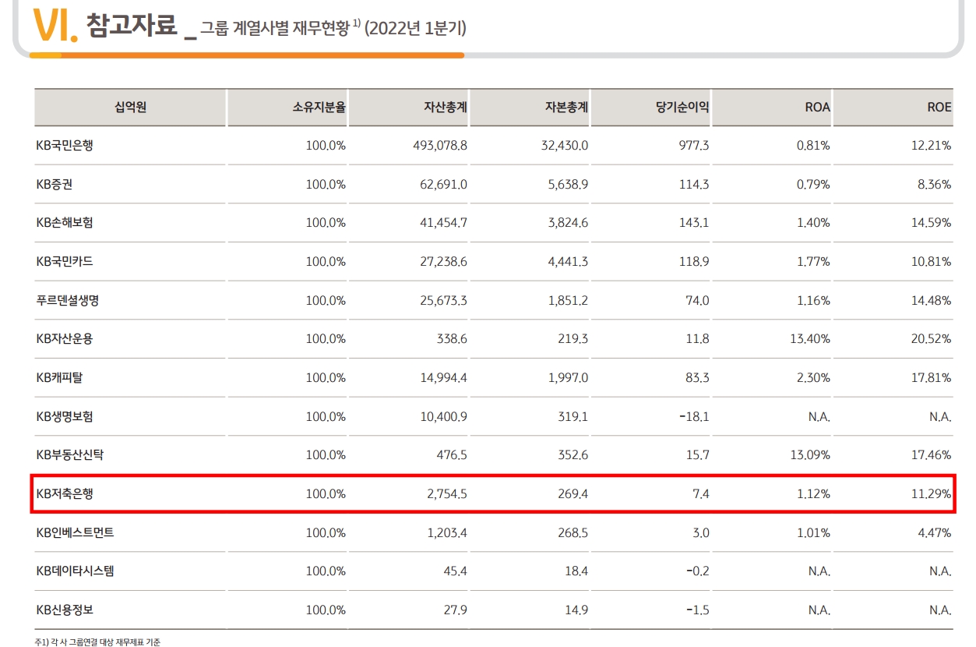The image size is (976, 647).
Task: Click KB데이타시스템's N.A. ROA cell
Action: pyautogui.click(x=819, y=571)
